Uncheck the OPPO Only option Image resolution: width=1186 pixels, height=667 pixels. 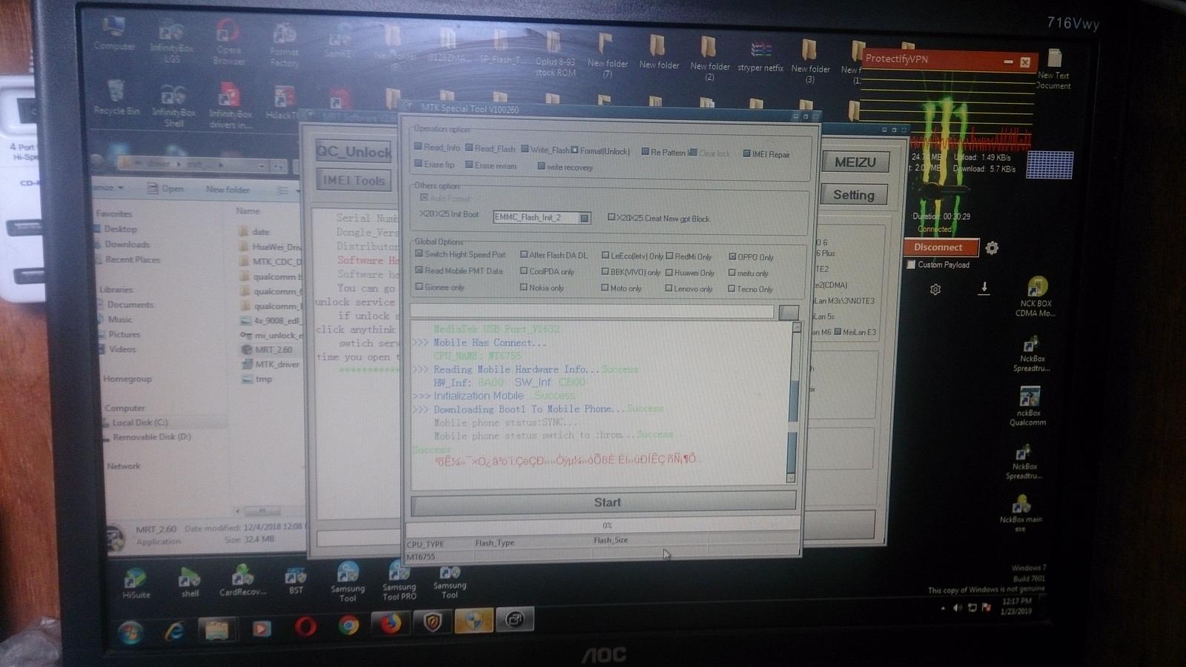tap(732, 256)
